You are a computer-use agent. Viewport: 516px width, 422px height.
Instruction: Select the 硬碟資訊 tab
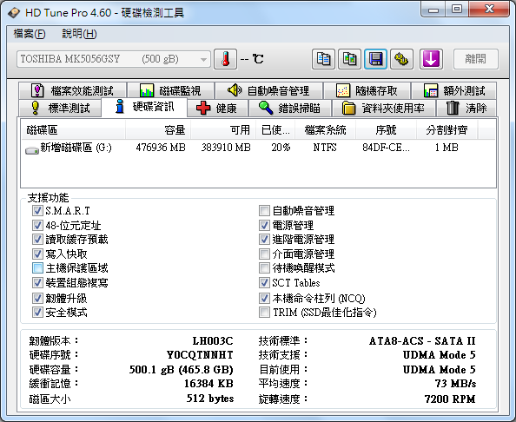[144, 107]
